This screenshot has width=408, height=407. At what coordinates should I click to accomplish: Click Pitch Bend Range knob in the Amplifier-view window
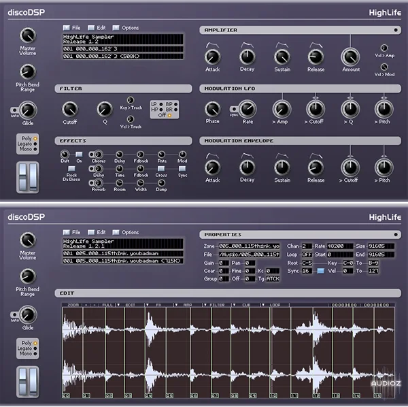(x=28, y=72)
